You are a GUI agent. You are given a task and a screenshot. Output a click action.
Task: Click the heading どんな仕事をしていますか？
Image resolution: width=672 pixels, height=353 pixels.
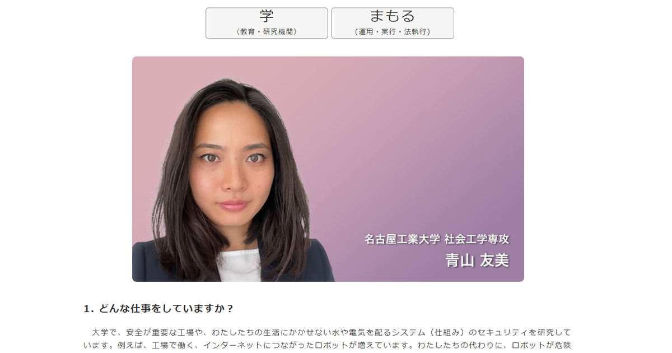(x=166, y=309)
